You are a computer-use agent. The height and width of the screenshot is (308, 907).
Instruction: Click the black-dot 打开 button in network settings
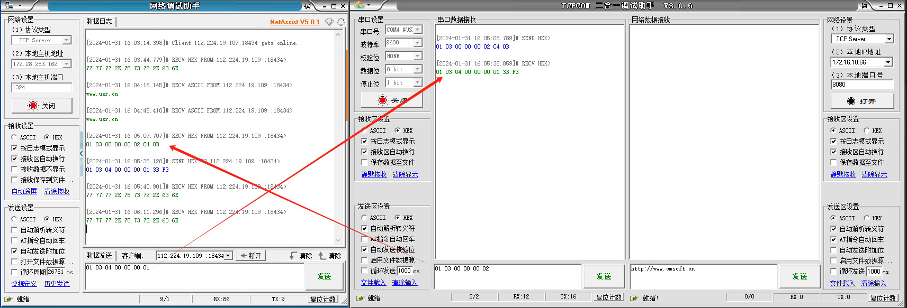point(861,101)
